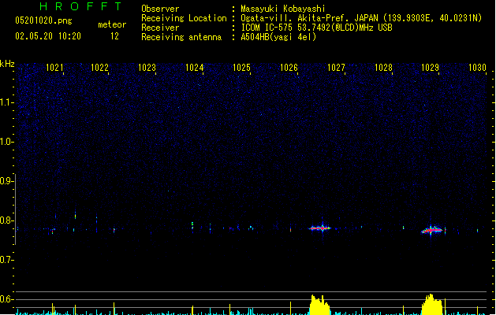The height and width of the screenshot is (315, 496).
Task: Click the 0.6 kHz frequency label
Action: coord(7,299)
